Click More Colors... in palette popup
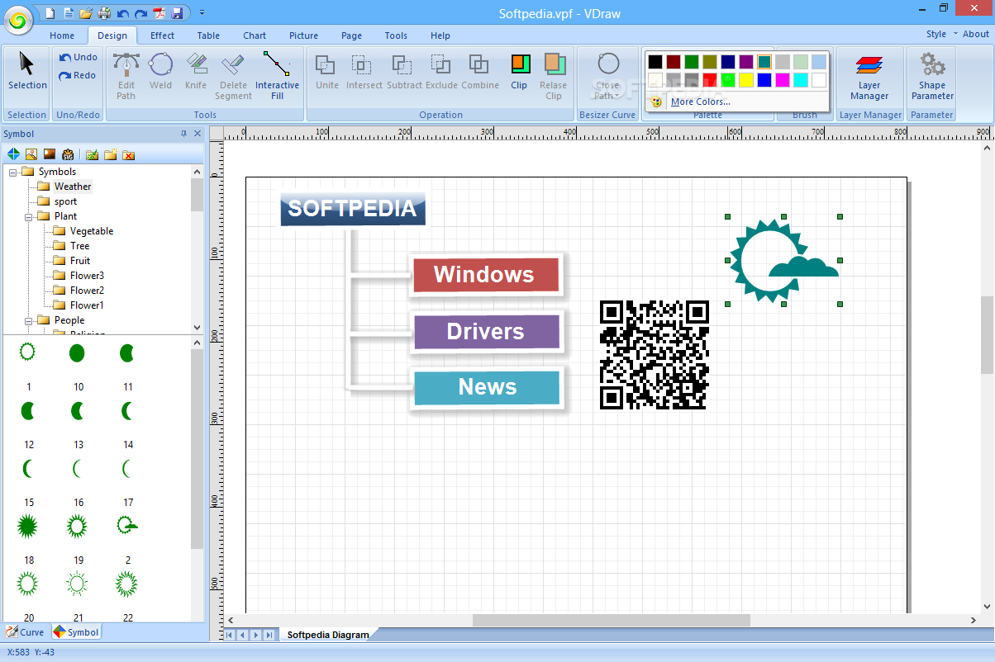Screen dimensions: 995x662 [x=700, y=102]
